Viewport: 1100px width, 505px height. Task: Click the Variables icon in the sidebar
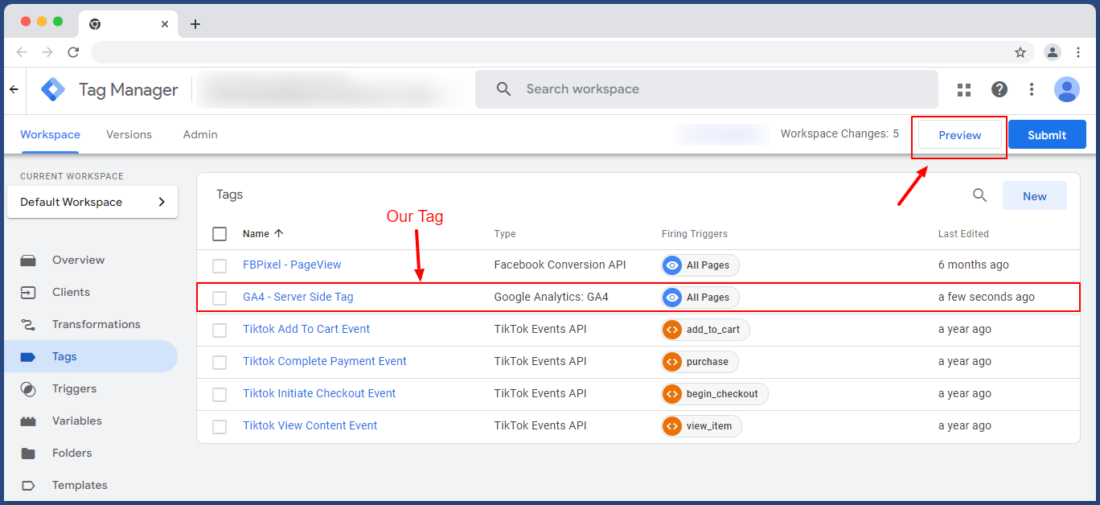[x=28, y=421]
